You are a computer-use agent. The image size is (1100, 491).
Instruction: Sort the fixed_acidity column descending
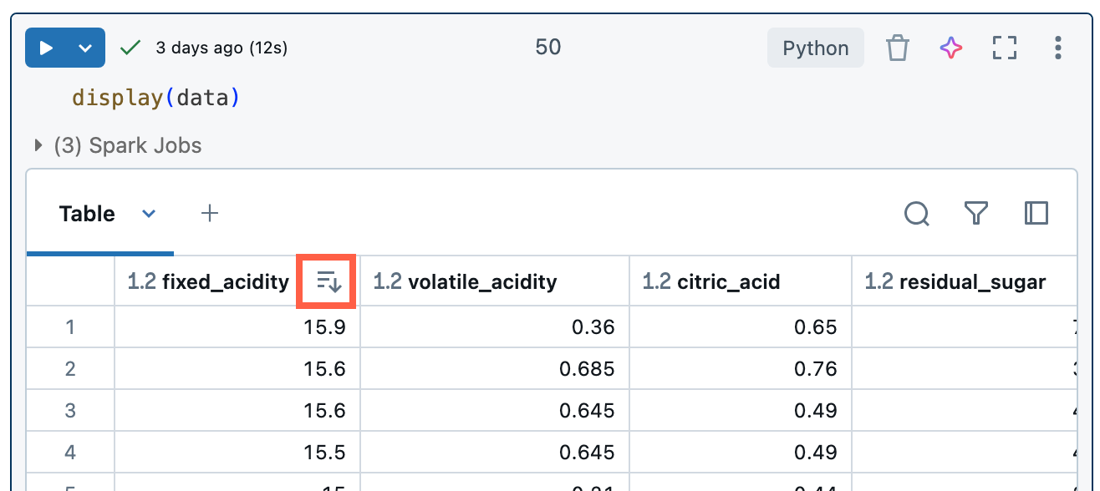point(326,281)
